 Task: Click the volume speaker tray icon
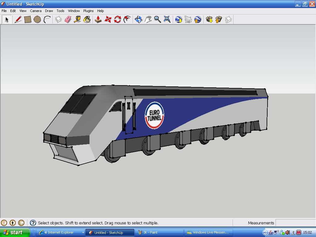[288, 233]
